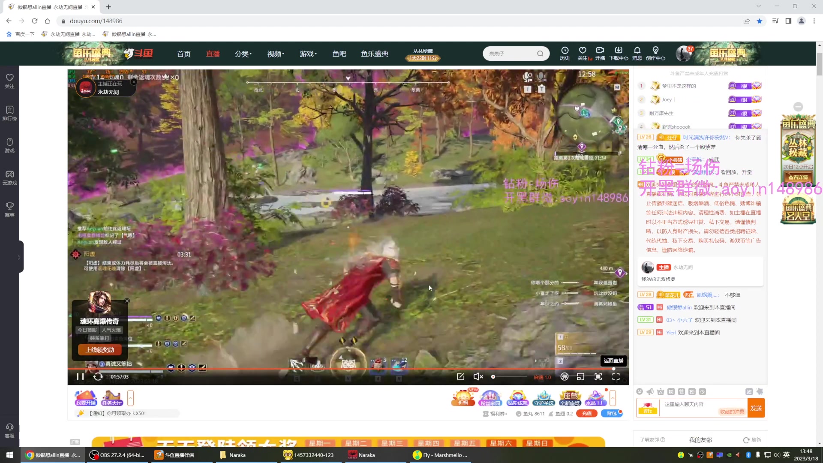Open 我要开播 icon
This screenshot has width=823, height=463.
[x=86, y=398]
